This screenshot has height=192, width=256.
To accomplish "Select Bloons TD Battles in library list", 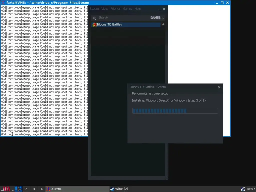I will pos(126,24).
